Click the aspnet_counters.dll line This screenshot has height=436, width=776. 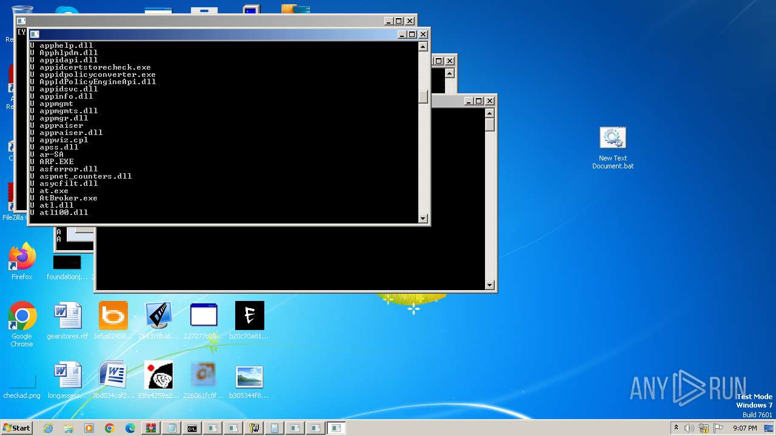(85, 176)
